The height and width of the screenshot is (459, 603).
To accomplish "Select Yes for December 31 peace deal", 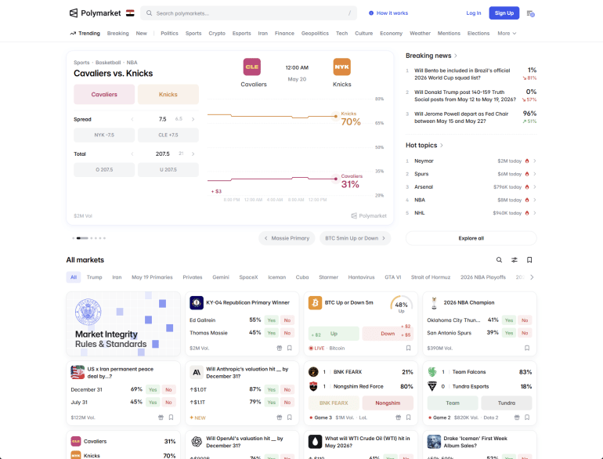I will pyautogui.click(x=153, y=390).
